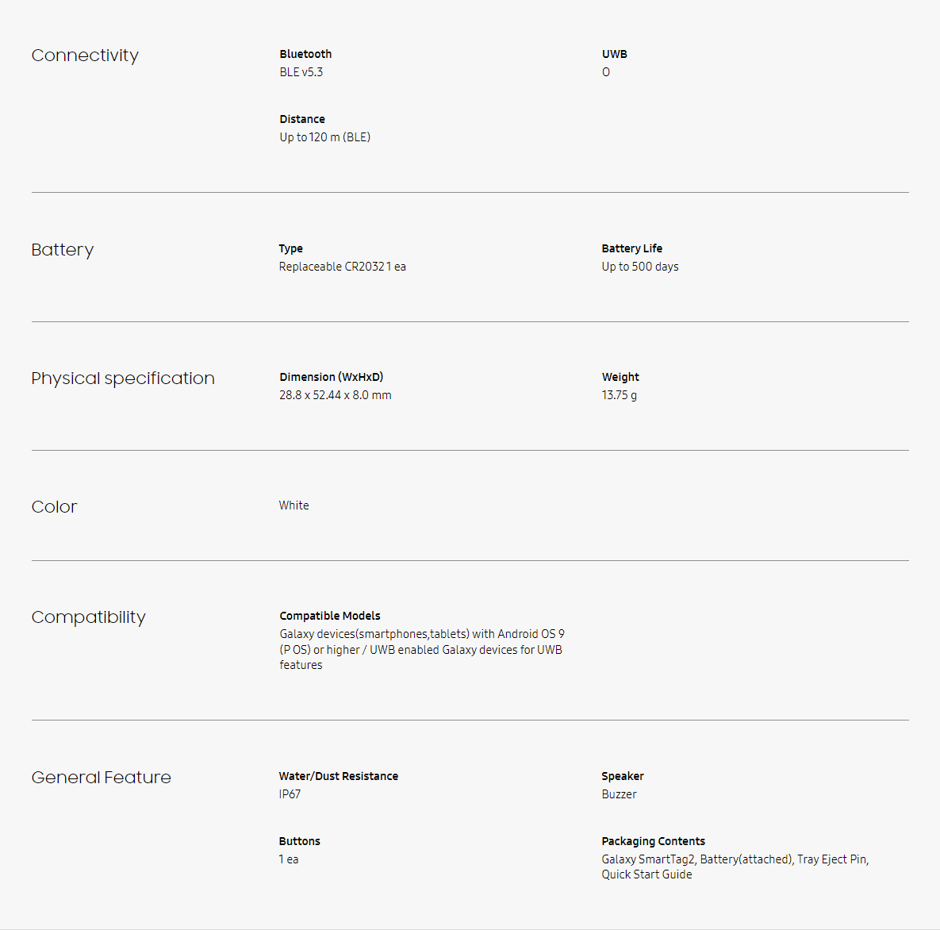Click the Replaceable CR2032 1 ea value
The width and height of the screenshot is (940, 930).
coord(343,267)
